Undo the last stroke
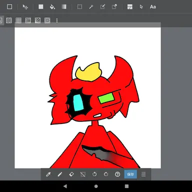192x192 pixels. 94,174
